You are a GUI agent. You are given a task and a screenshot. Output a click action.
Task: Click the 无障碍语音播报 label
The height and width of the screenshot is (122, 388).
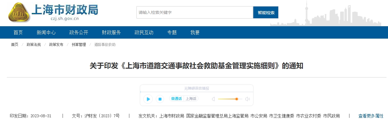tap(196, 88)
